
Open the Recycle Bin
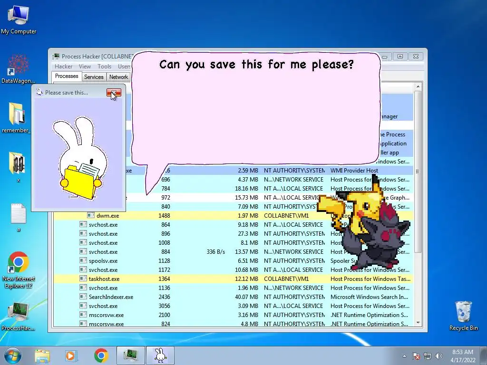tap(464, 316)
